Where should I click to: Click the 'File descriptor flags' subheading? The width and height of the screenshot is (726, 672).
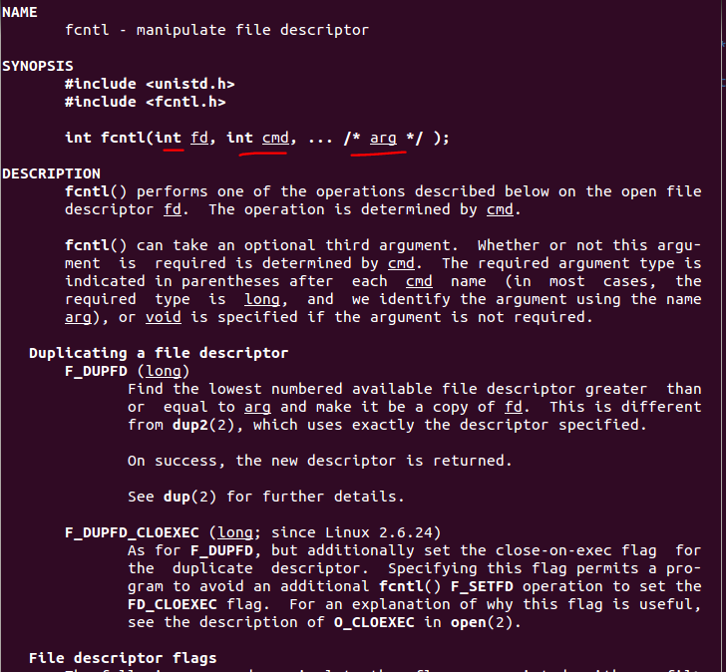click(123, 658)
